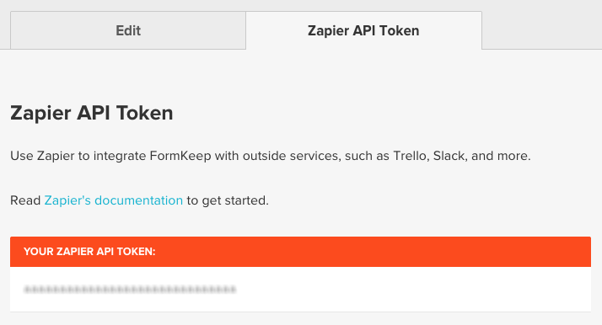Click the text 'to get started.'
Viewport: 602px width, 325px height.
(x=228, y=200)
